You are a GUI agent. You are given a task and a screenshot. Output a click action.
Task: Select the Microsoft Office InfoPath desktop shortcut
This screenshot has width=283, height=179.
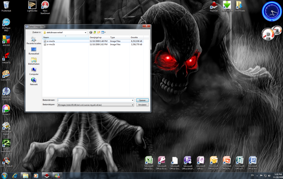[x=188, y=163]
